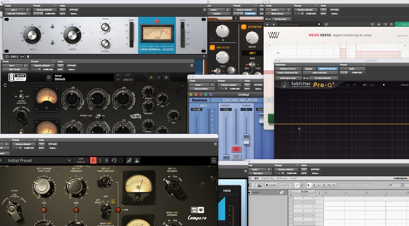409x226 pixels.
Task: Open the Comp670 hamburger menu
Action: (214, 160)
